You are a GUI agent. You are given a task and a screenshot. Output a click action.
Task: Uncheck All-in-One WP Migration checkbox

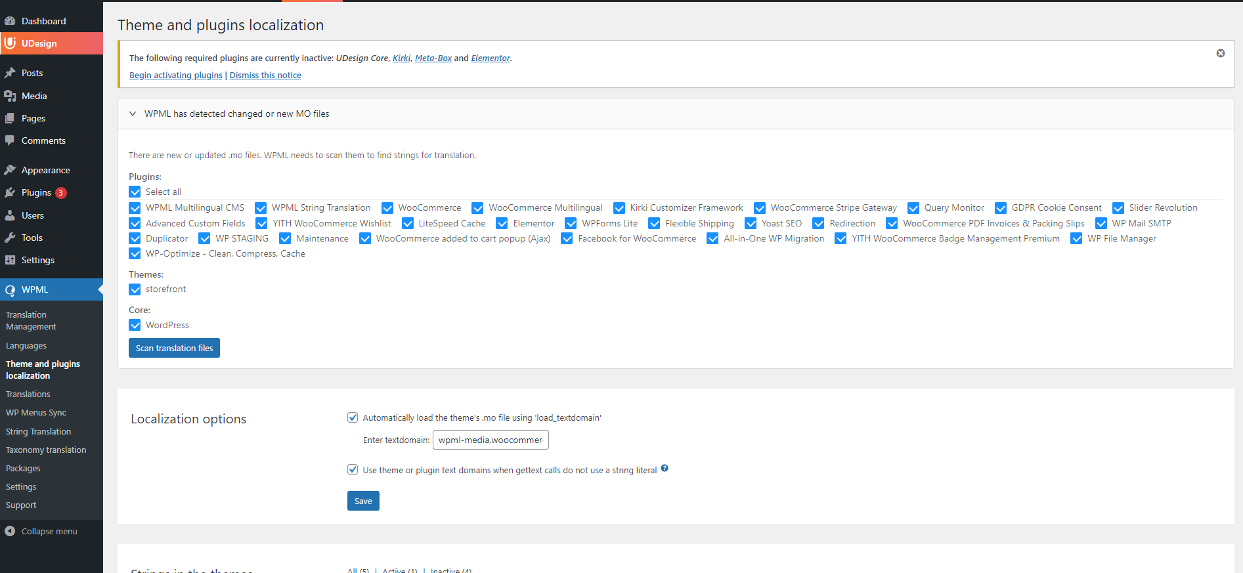pyautogui.click(x=712, y=239)
